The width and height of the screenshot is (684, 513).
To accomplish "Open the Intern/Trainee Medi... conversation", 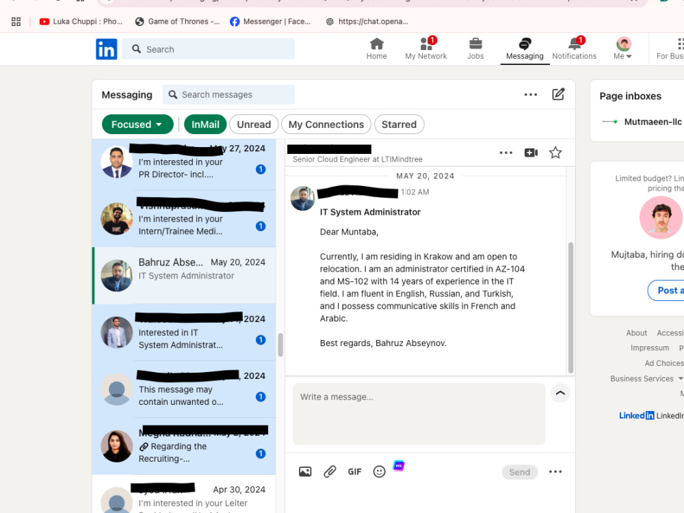I will (184, 219).
